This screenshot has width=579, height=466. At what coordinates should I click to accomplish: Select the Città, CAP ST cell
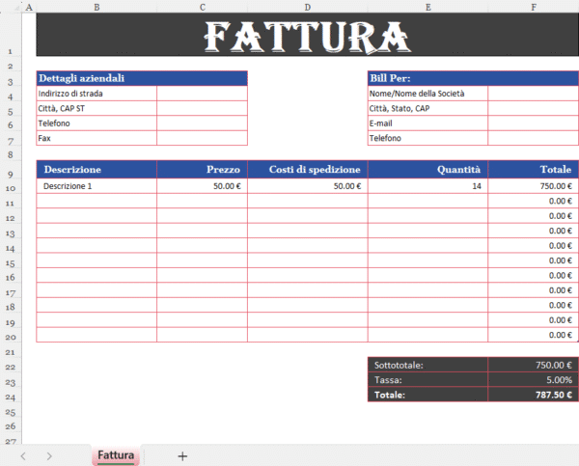click(x=96, y=108)
